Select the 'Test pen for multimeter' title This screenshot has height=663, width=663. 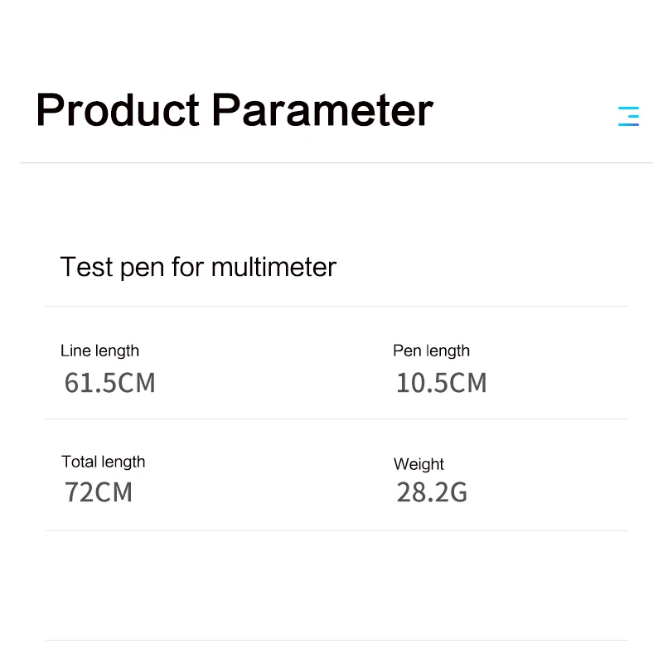coord(198,268)
